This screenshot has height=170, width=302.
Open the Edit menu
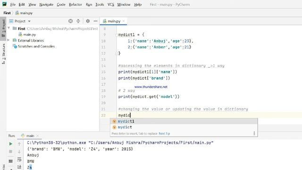[x=22, y=4]
